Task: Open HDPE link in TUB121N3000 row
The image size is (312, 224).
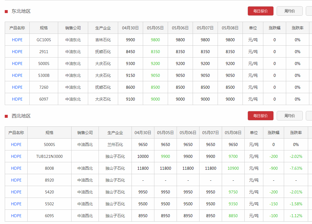Action: coord(16,156)
